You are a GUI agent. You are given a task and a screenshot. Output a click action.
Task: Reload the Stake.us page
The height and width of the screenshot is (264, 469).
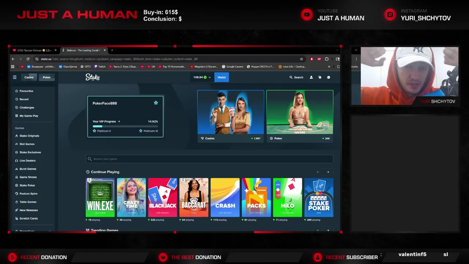(x=28, y=59)
